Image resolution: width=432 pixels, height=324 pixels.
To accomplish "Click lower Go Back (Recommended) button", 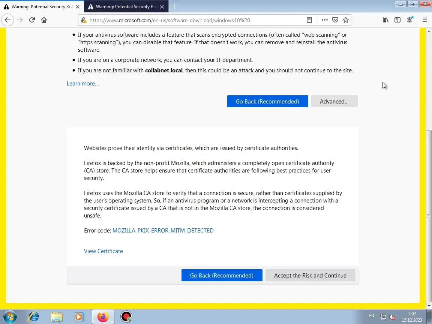I will pyautogui.click(x=222, y=276).
